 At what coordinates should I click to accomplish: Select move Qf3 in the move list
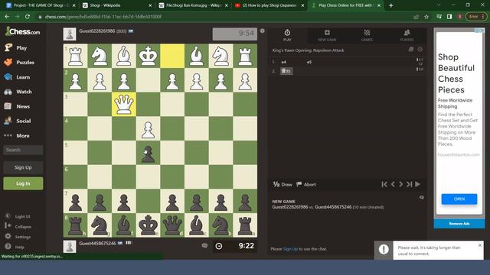pos(286,71)
